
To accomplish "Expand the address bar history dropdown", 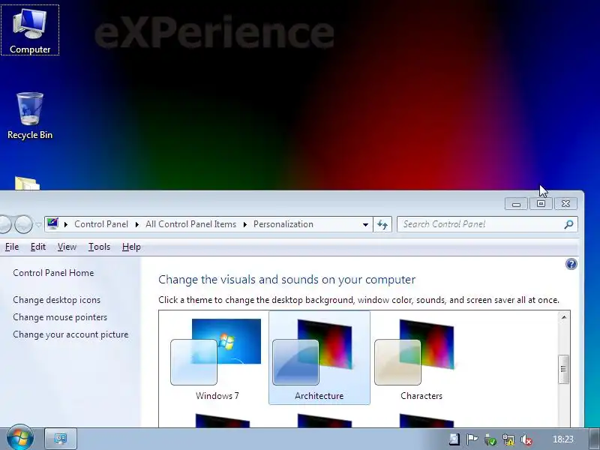I will [x=365, y=224].
